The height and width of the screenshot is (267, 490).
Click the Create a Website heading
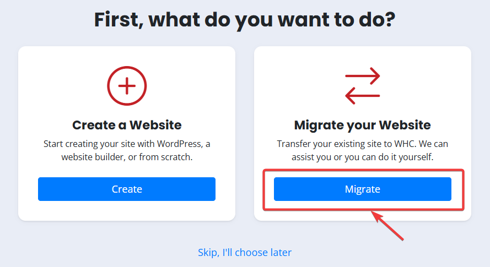[x=127, y=125]
